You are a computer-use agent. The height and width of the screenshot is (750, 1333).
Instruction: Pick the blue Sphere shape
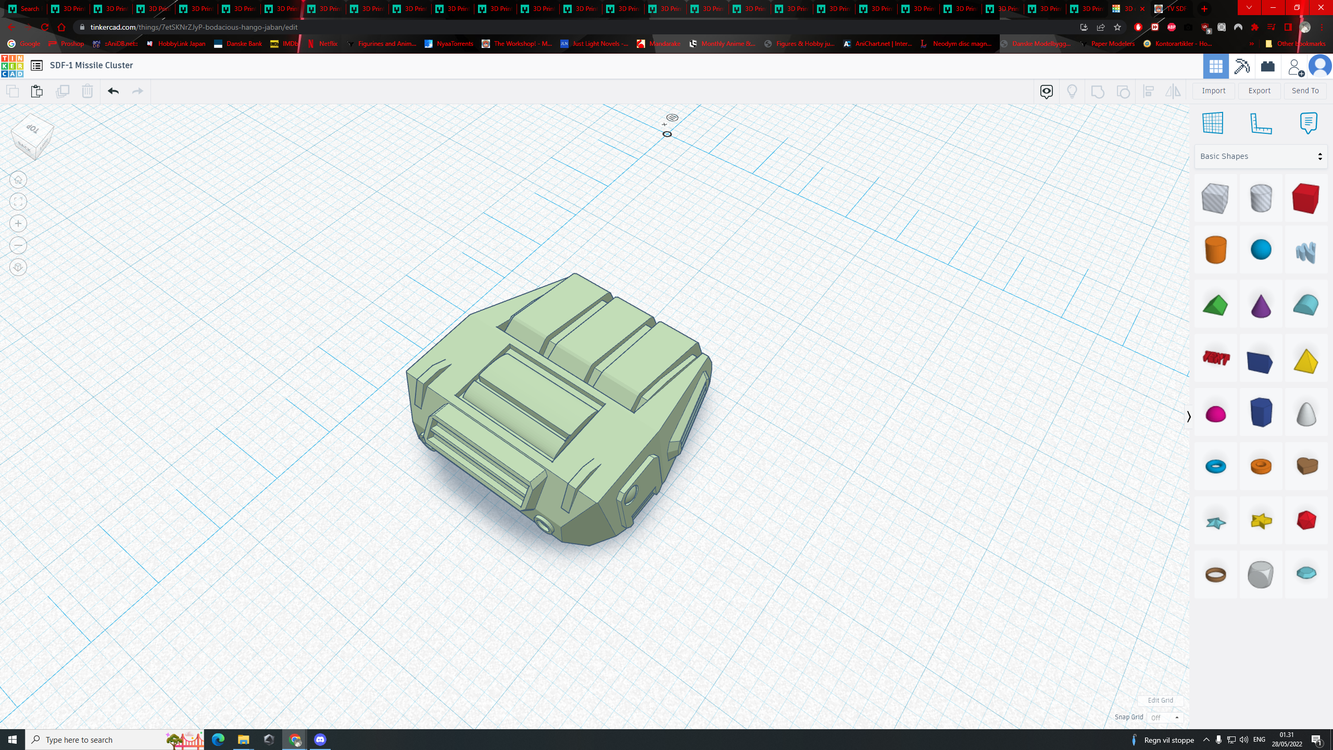(x=1261, y=249)
